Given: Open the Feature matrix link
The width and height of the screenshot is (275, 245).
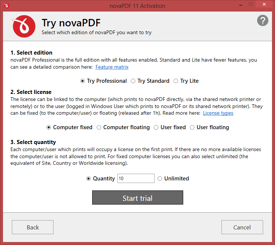Looking at the screenshot, I should point(112,67).
